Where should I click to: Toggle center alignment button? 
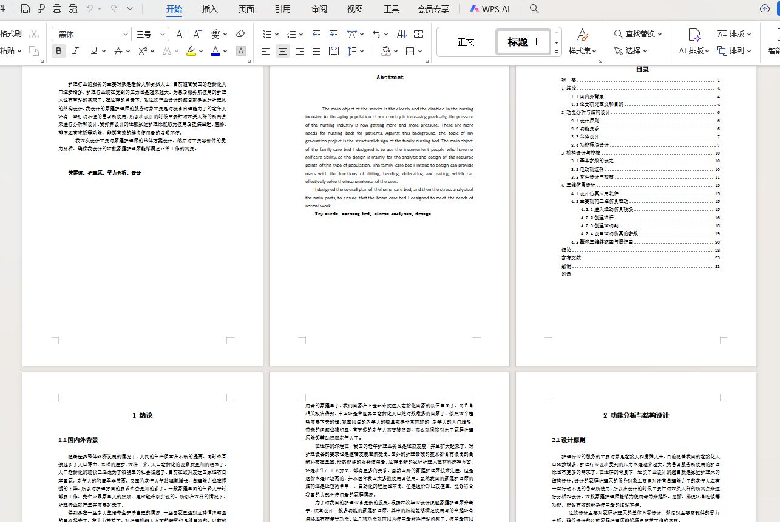tap(282, 52)
